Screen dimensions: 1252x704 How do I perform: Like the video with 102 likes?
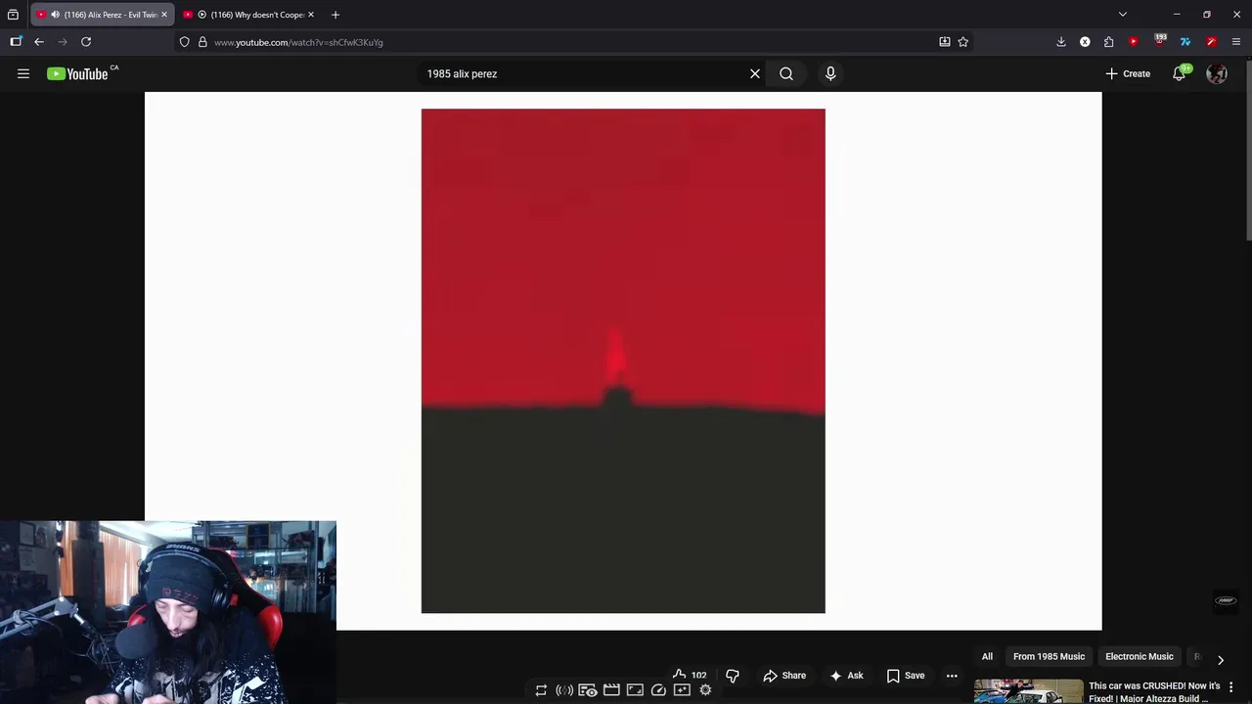pyautogui.click(x=689, y=675)
